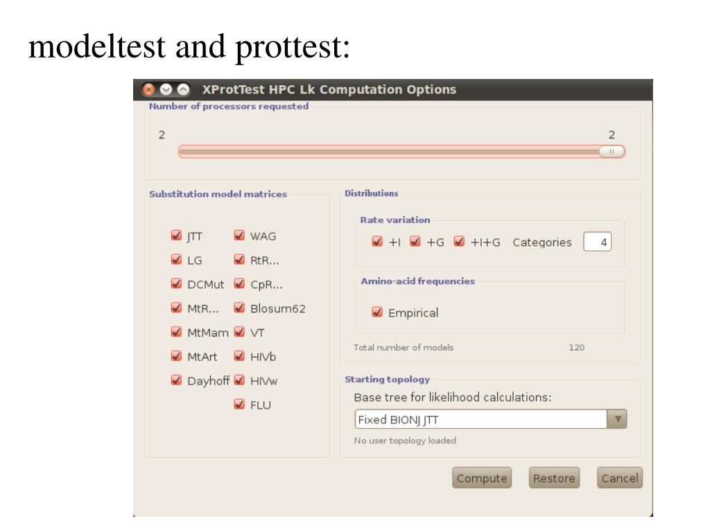The image size is (710, 532).
Task: Toggle the Blosum62 checkbox
Action: 239,308
